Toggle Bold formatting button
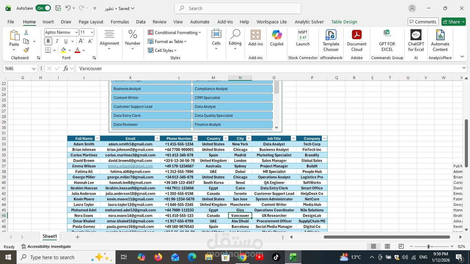Viewport: 470px width, 264px height. 48,41
